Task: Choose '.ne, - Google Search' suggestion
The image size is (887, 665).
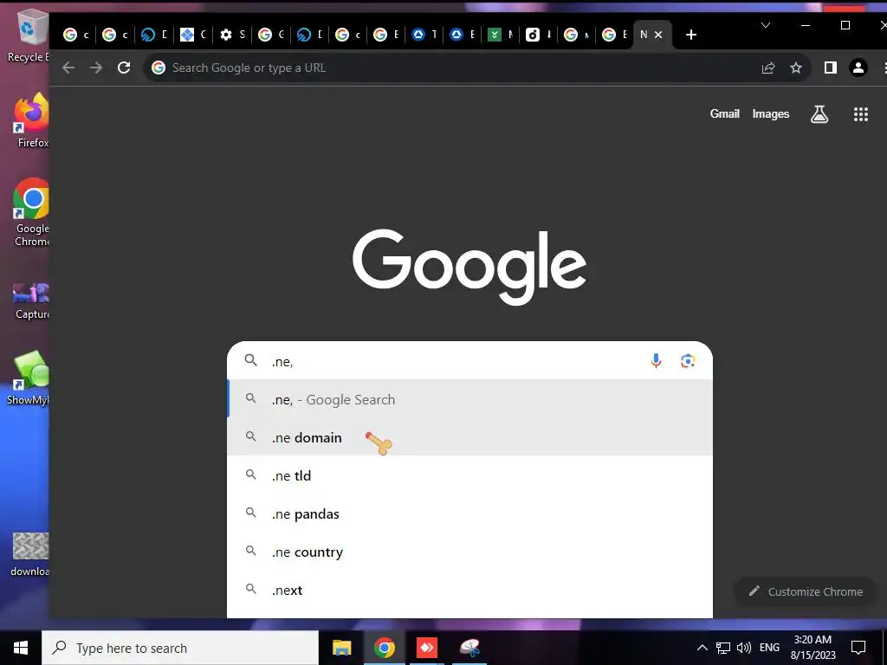Action: click(x=469, y=399)
